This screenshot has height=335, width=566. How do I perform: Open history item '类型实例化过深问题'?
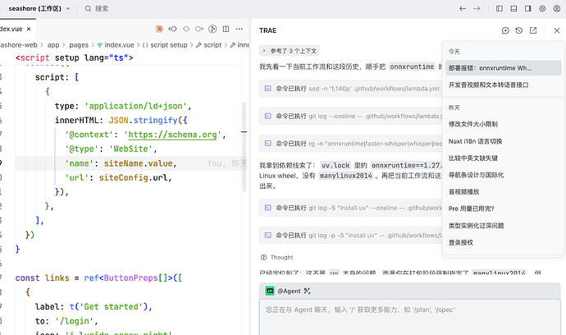coord(503,226)
